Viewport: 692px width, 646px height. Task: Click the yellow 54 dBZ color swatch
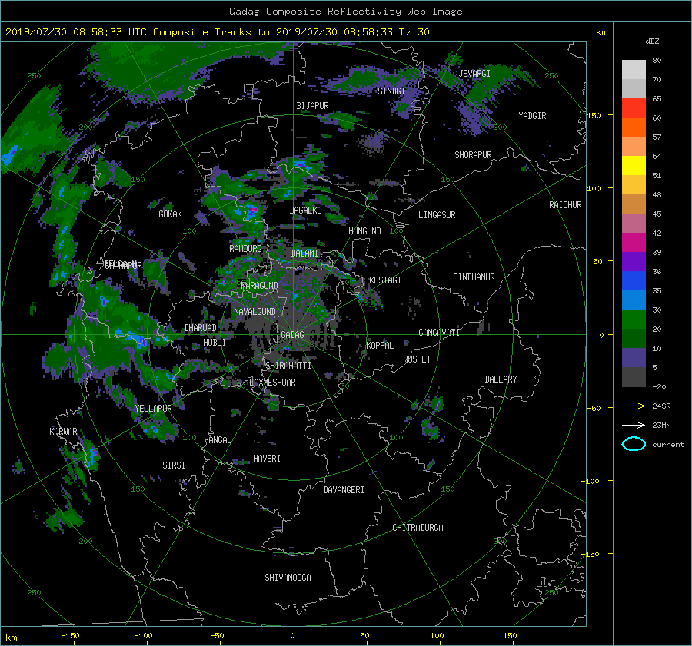click(634, 165)
